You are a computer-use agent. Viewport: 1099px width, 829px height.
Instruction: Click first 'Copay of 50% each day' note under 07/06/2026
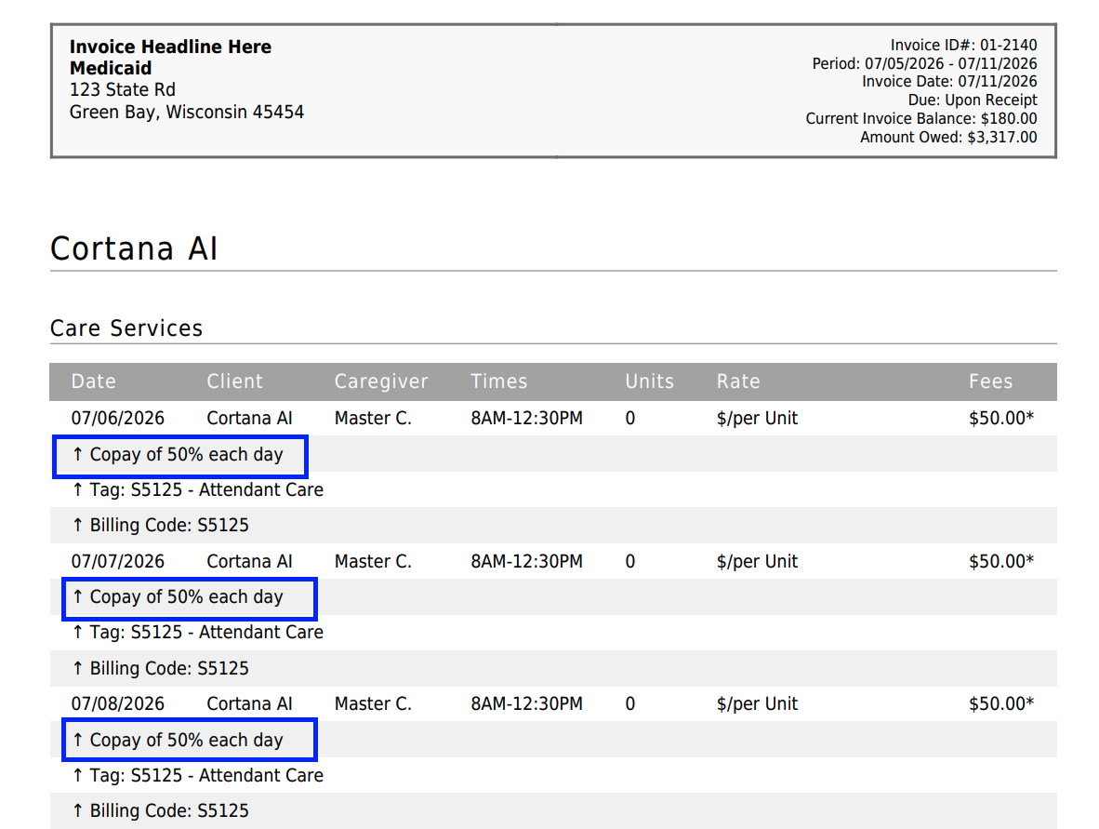[x=178, y=454]
